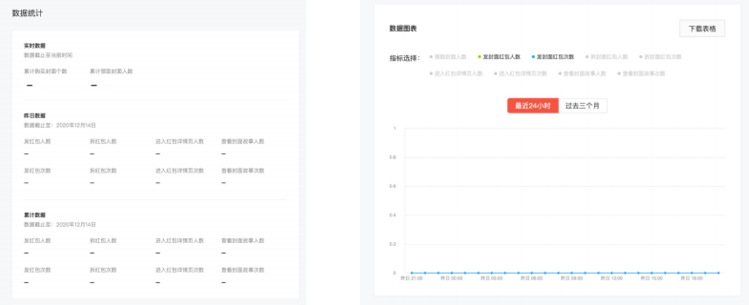Click 发红包次数 label under 累计数据
The image size is (749, 305).
(37, 269)
